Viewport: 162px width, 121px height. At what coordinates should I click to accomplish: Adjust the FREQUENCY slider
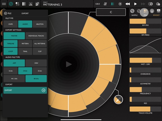point(145,89)
